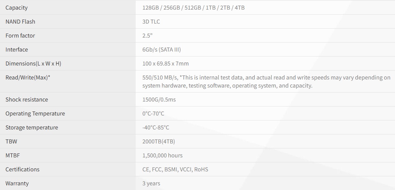Click the 'Read/Write(Max)*' label
This screenshot has width=395, height=190.
click(28, 77)
